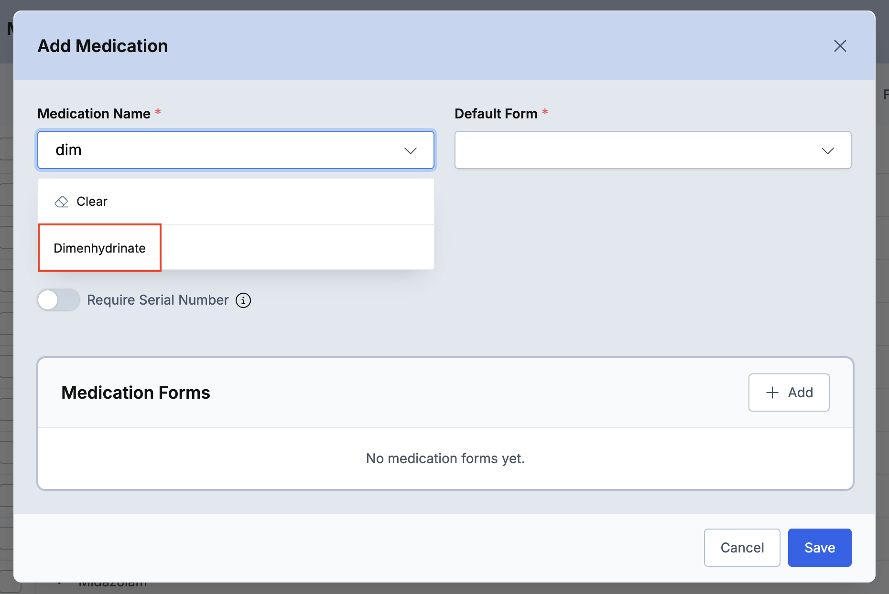Screen dimensions: 889x594
Task: Open the Default Form dropdown
Action: (x=652, y=150)
